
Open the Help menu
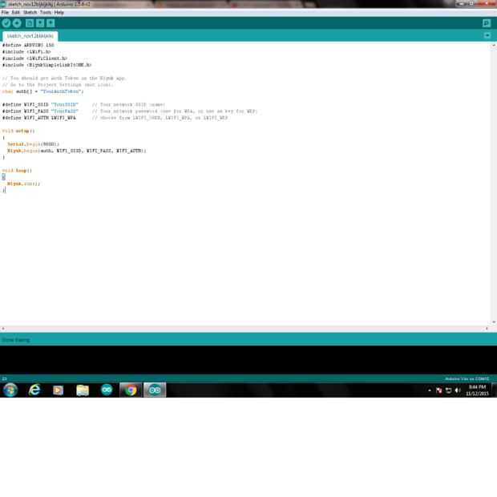pos(59,12)
